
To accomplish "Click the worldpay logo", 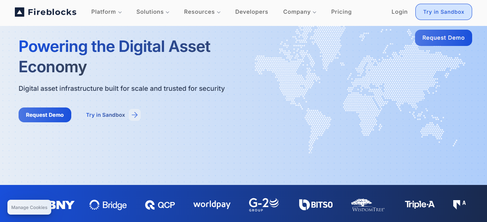I will tap(212, 205).
